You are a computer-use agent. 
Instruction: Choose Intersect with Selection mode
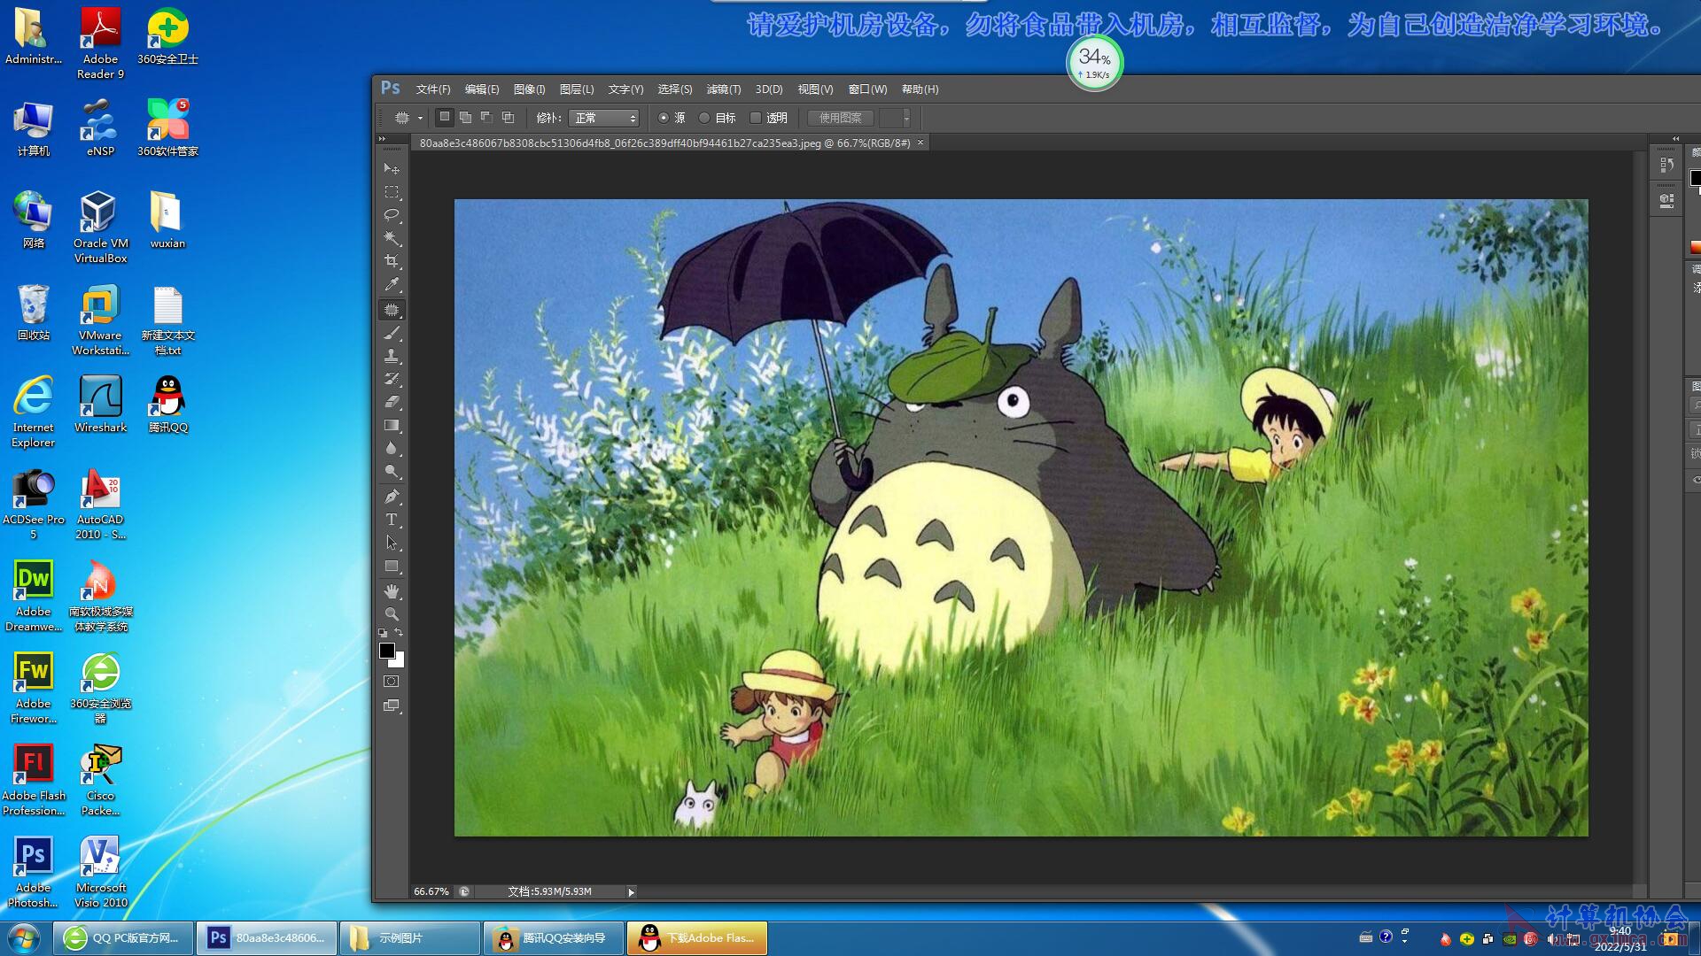[x=508, y=117]
